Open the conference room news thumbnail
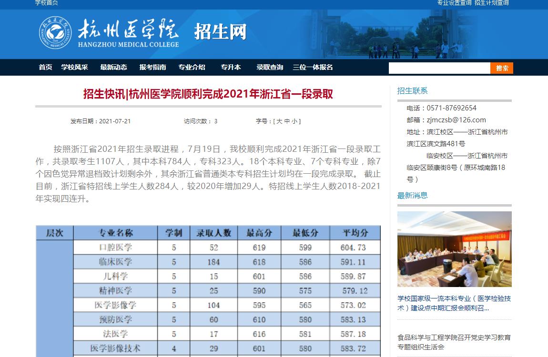Image resolution: width=548 pixels, height=357 pixels. [x=454, y=249]
